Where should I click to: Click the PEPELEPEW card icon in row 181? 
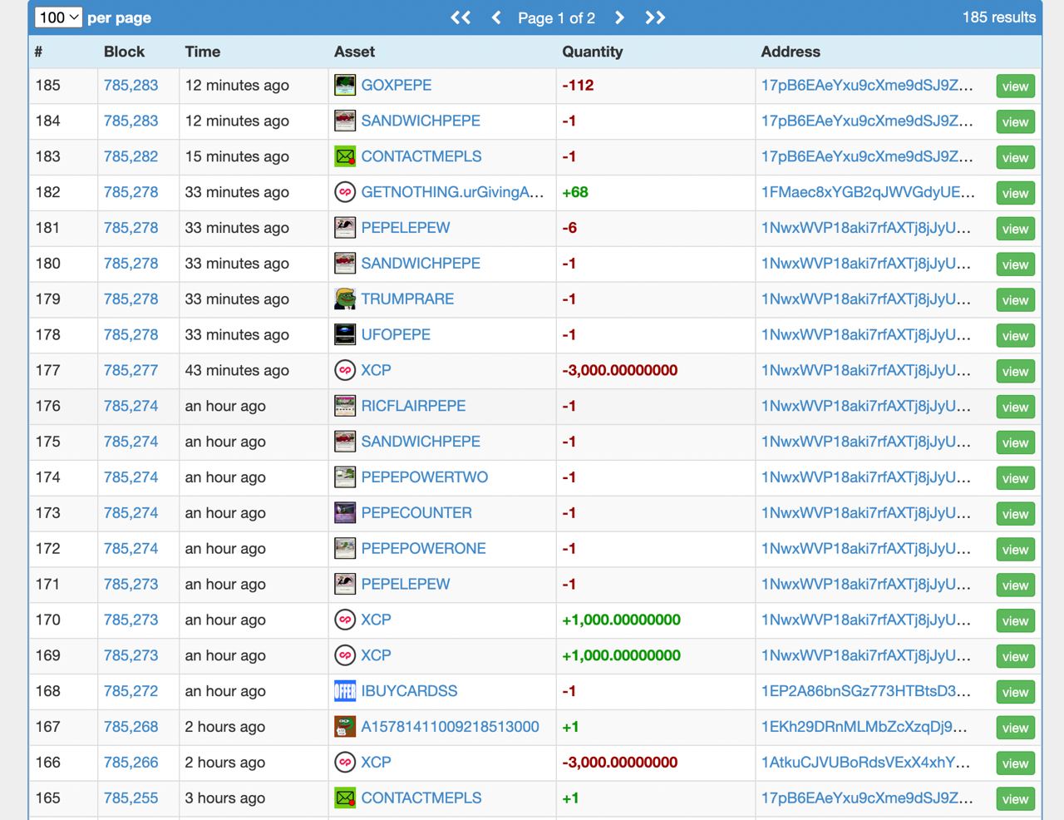pyautogui.click(x=345, y=228)
